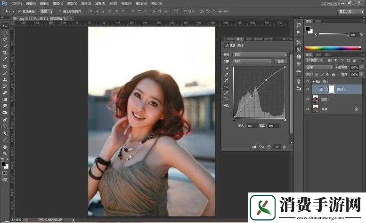Click the 输入 value field showing 160

pyautogui.click(x=252, y=126)
